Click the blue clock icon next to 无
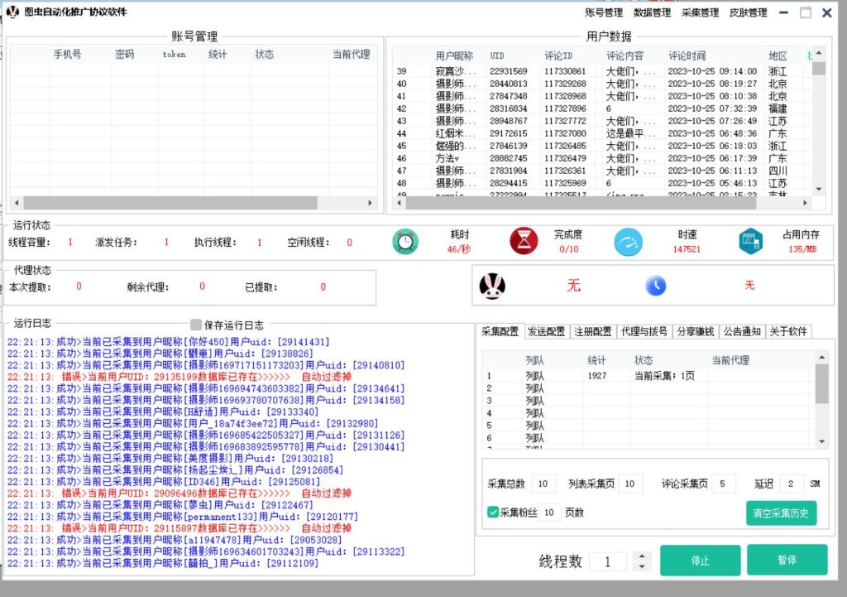Screen dimensions: 847x597 [656, 285]
